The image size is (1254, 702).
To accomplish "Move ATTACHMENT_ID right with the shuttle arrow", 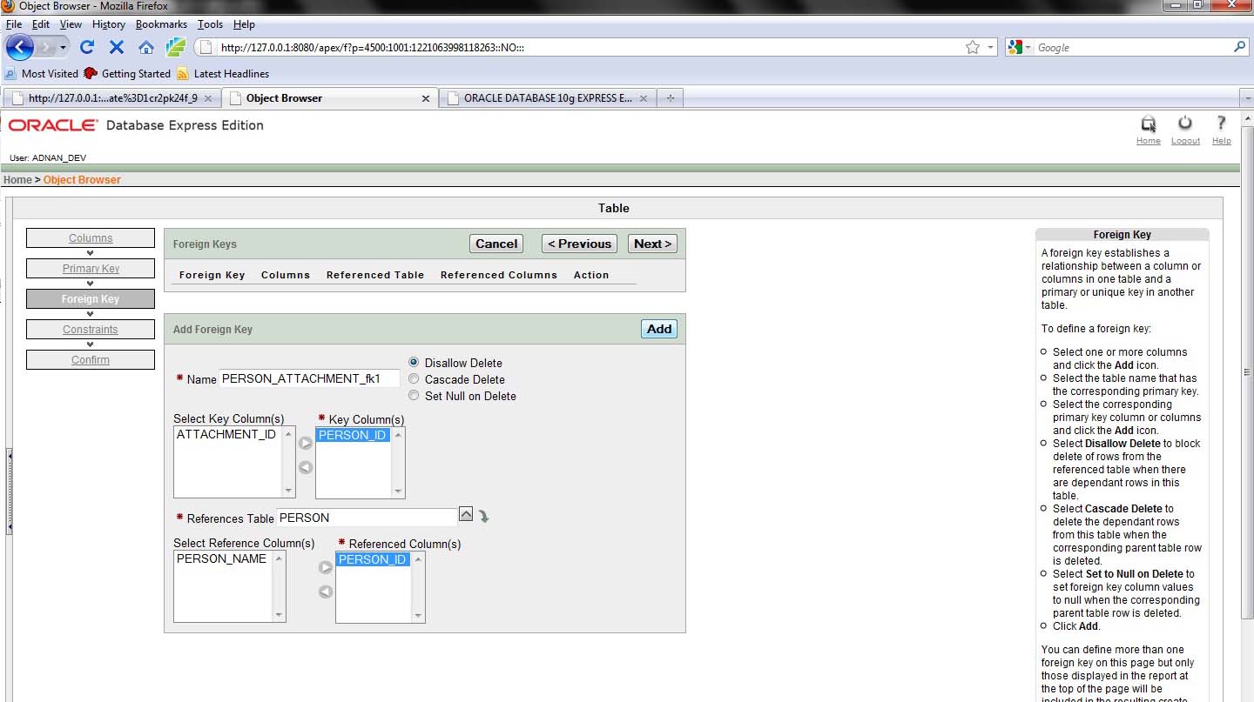I will tap(306, 443).
